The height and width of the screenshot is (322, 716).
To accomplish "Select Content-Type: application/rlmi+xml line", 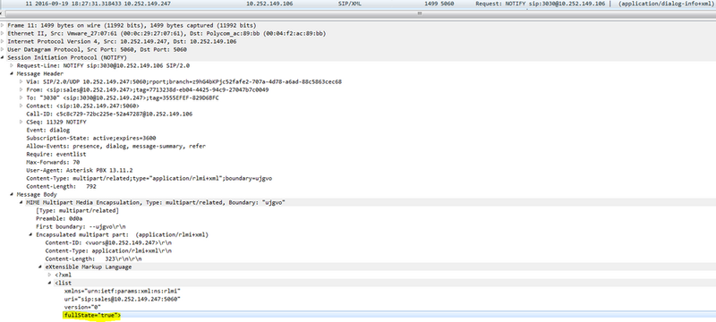I will 108,250.
